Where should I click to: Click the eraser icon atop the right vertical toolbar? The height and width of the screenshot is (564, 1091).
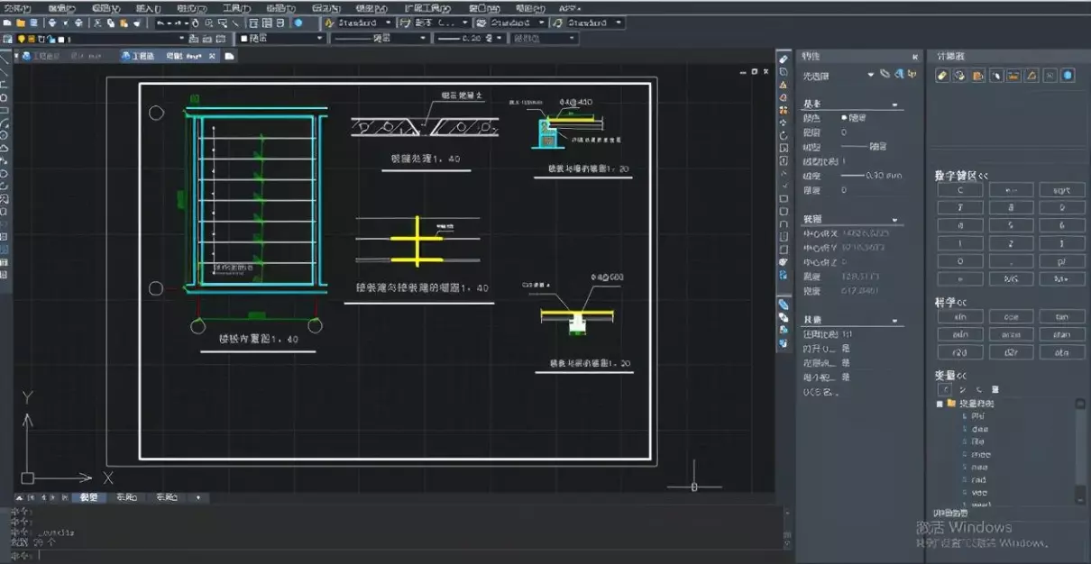pyautogui.click(x=784, y=59)
